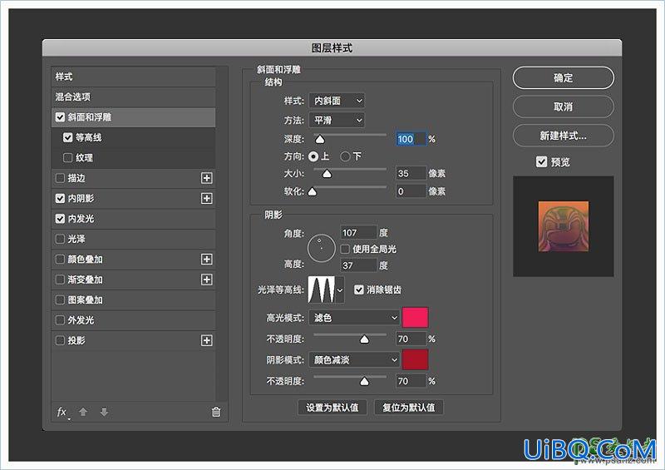This screenshot has width=665, height=470.
Task: Click the style preview thumbnail
Action: [x=564, y=226]
